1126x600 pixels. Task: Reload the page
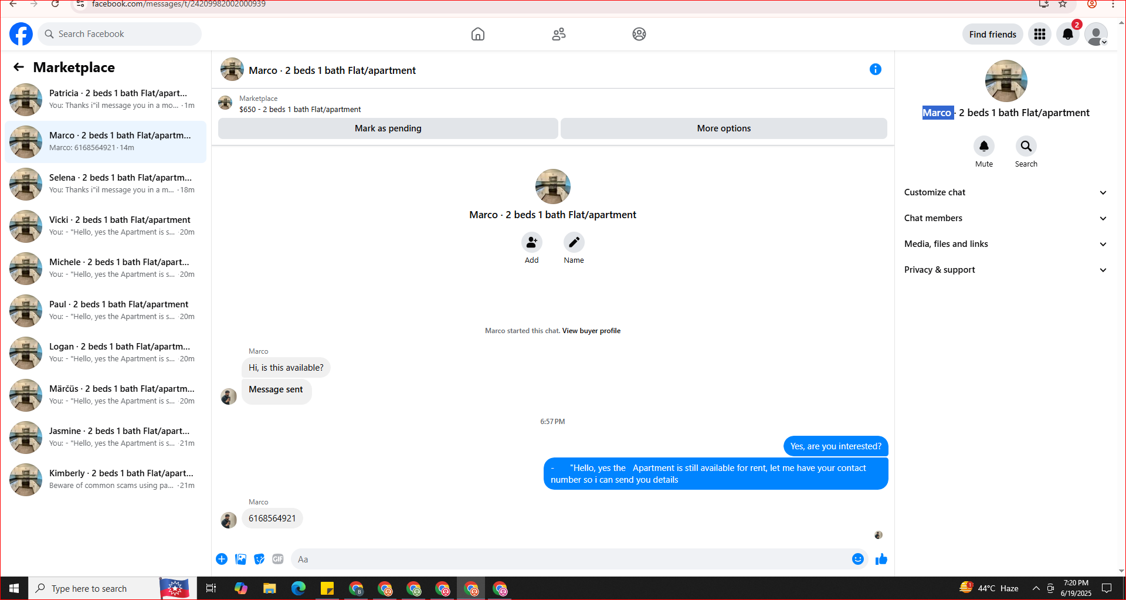point(55,4)
